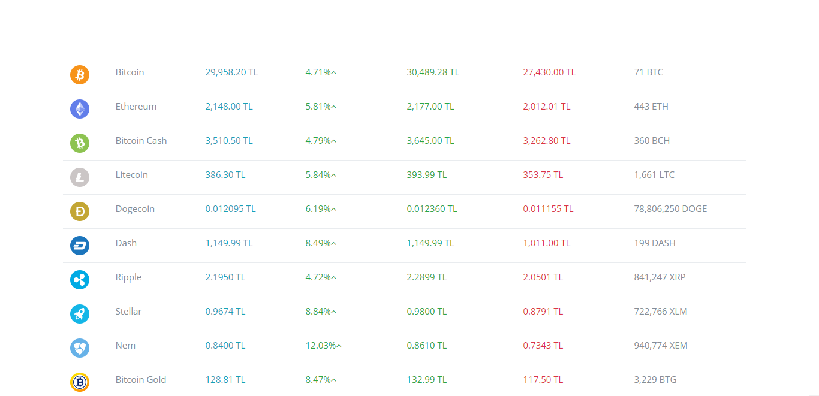
Task: Click Stellar volume 722,766 XLM
Action: tap(661, 312)
